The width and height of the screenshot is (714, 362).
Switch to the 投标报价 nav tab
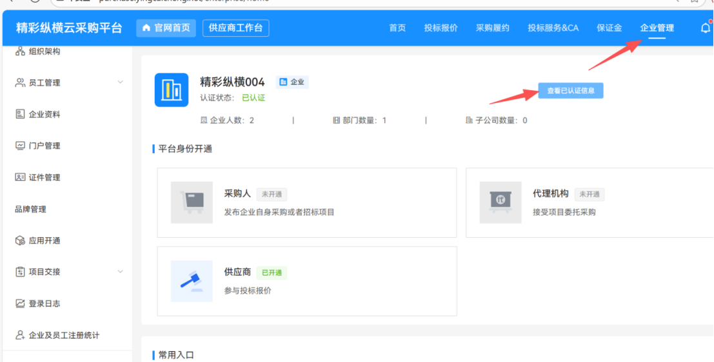[x=441, y=28]
